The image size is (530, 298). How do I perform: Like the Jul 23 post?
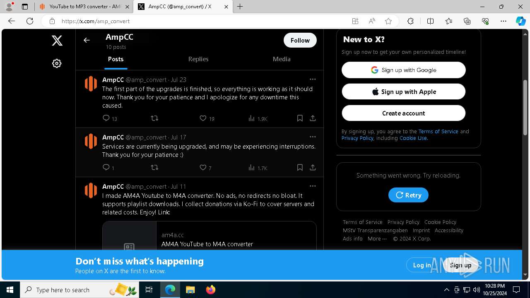click(x=207, y=118)
